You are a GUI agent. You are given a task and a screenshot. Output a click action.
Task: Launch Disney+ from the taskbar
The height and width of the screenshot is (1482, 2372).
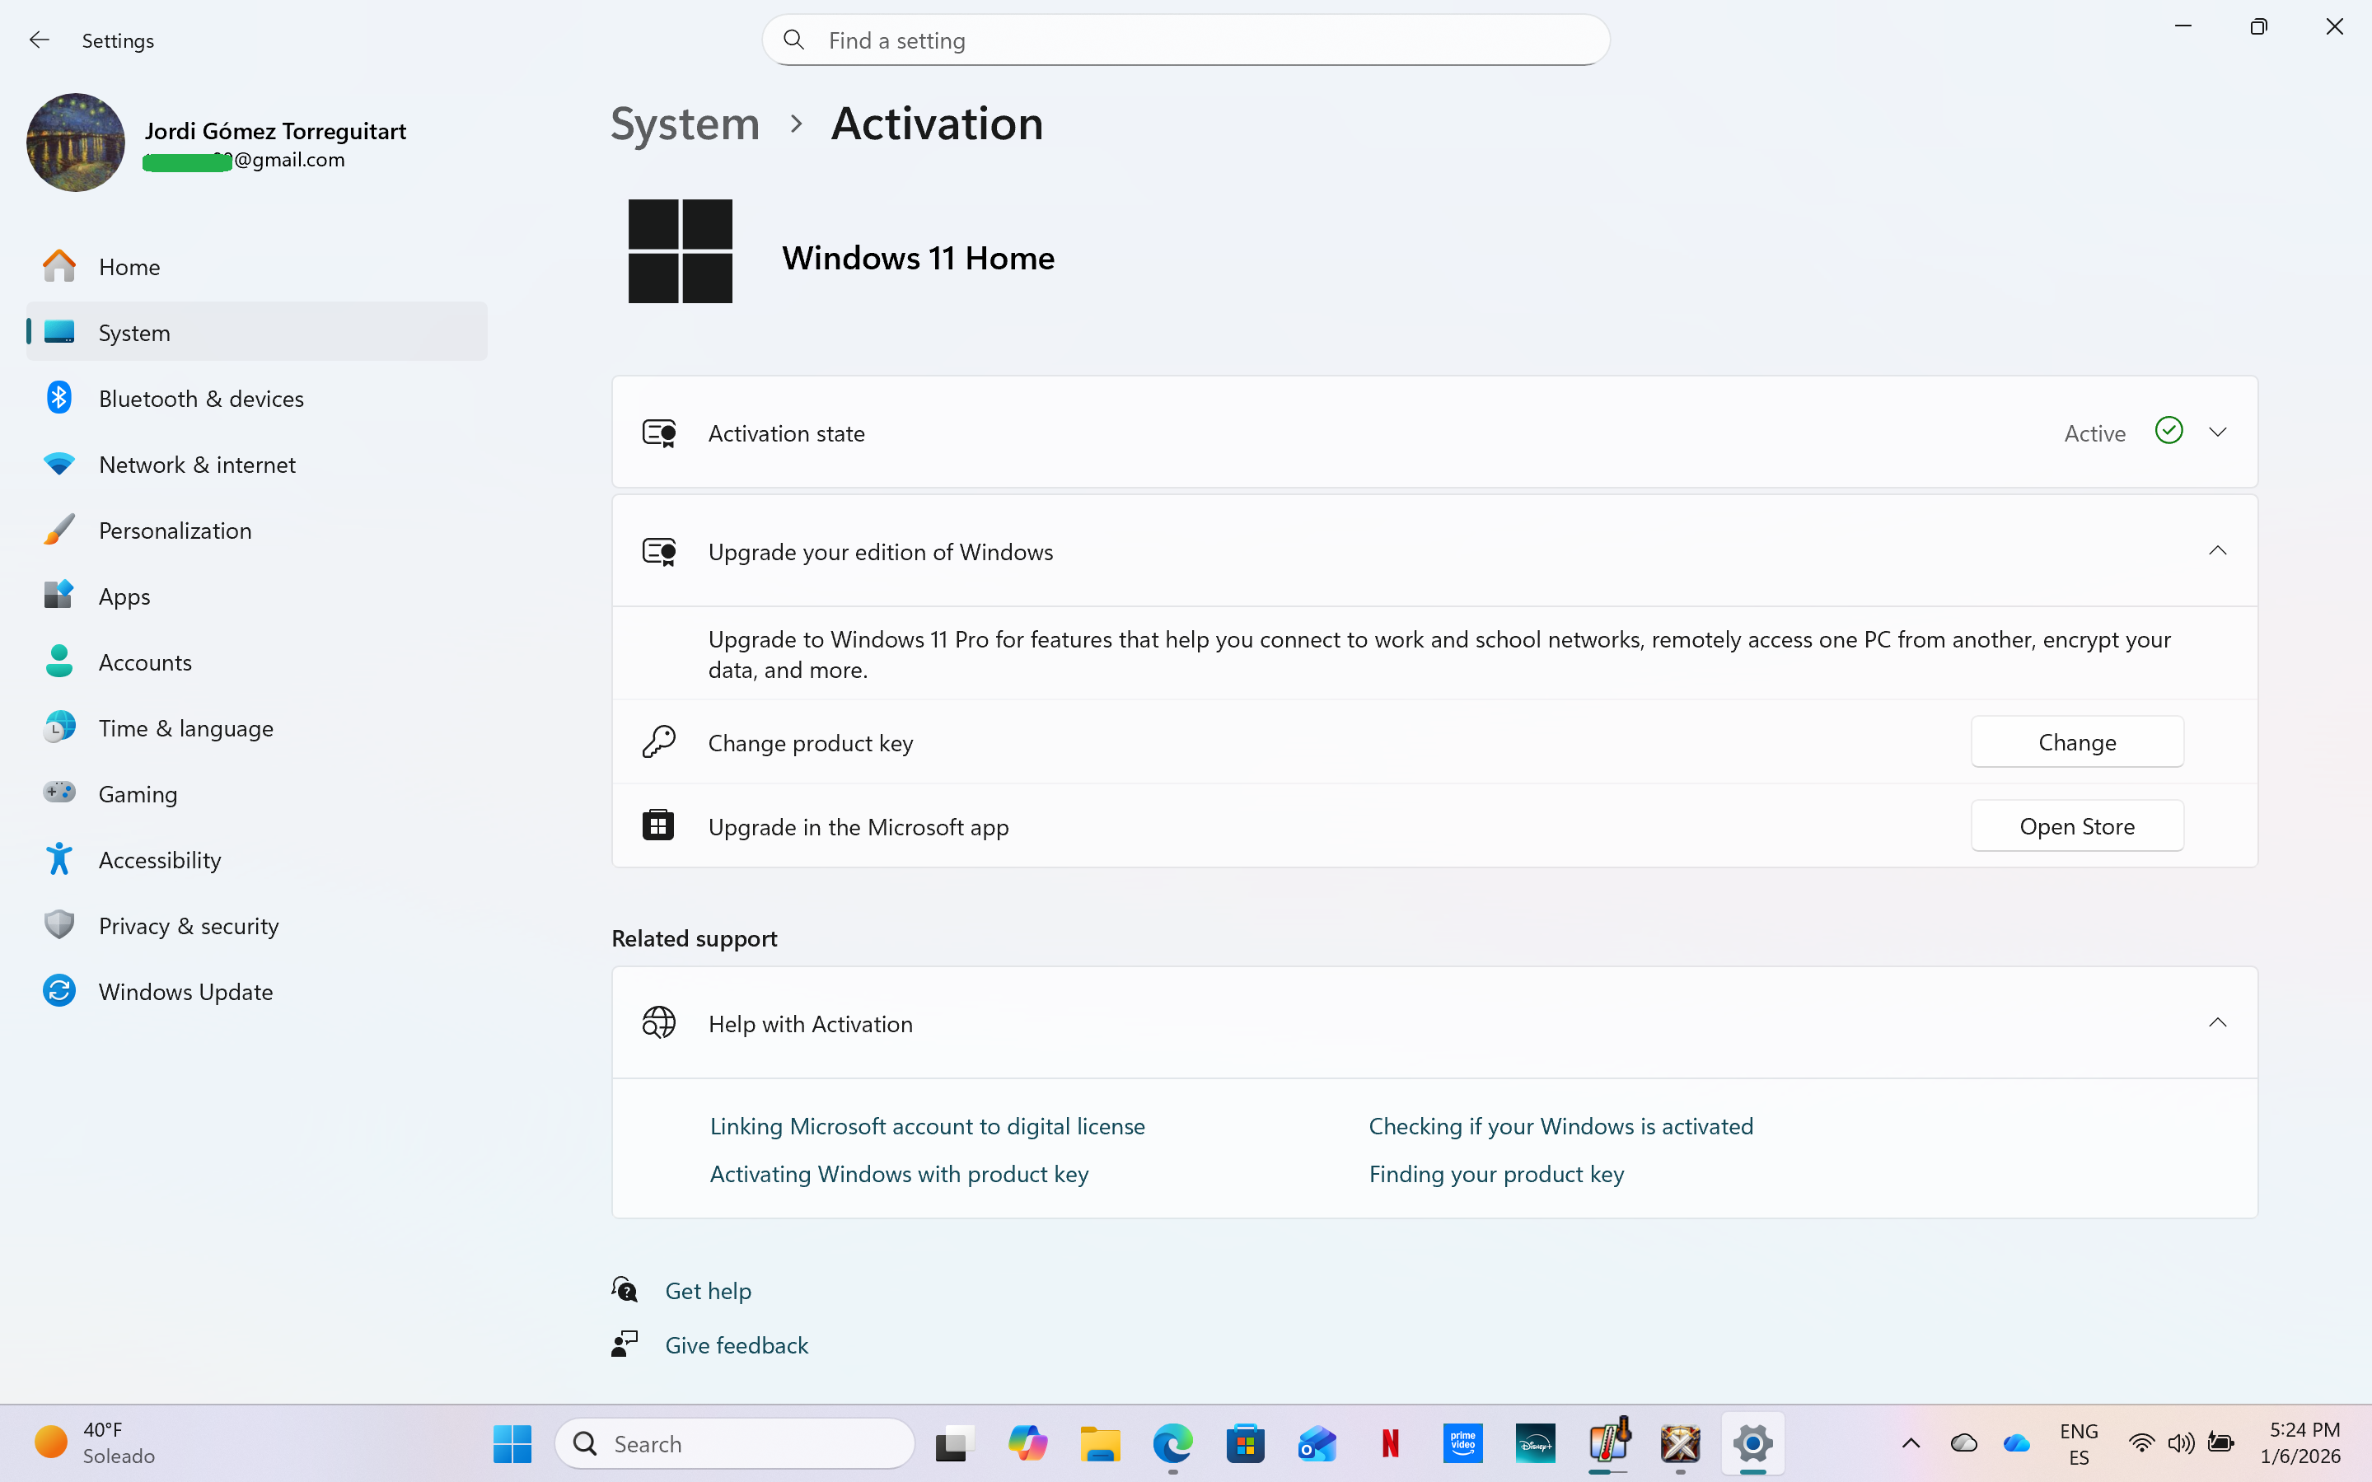pos(1535,1444)
